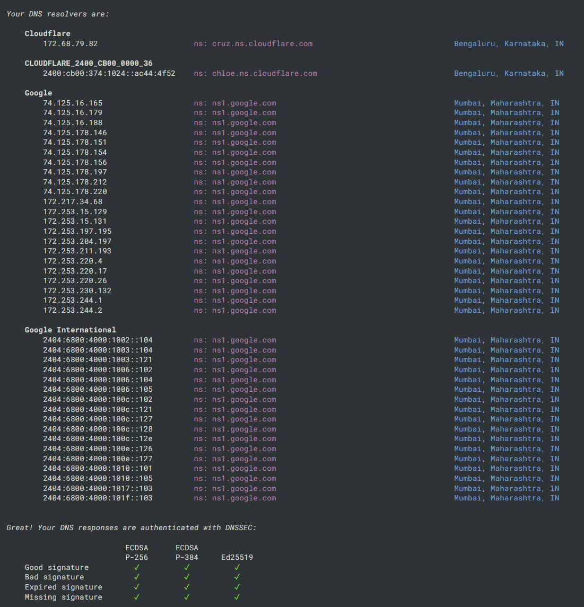Click checkmark for Bad signature under ECDSA P-384
Screen dimensions: 584x607
tap(187, 577)
